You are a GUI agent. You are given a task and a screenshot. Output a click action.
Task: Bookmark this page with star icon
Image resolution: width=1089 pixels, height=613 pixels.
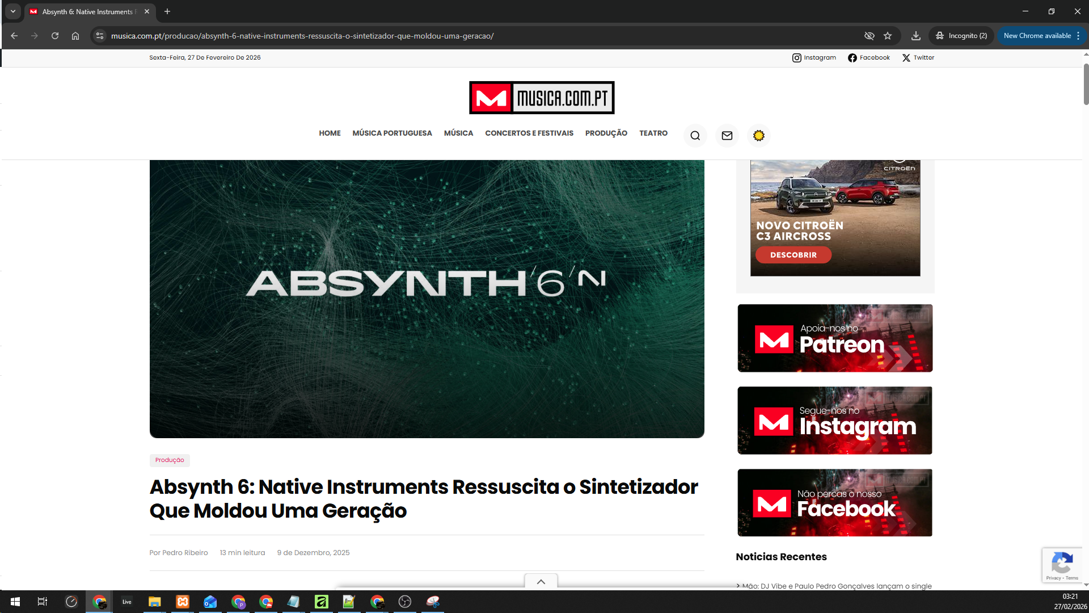click(888, 36)
